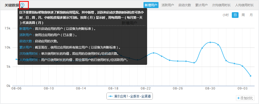
Task: Click the 关键数据 panel title
Action: pos(12,5)
